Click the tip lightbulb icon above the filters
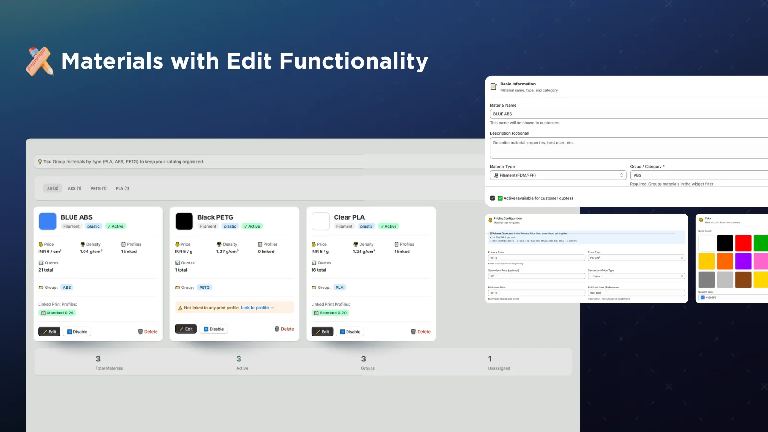The width and height of the screenshot is (768, 432). (x=40, y=161)
